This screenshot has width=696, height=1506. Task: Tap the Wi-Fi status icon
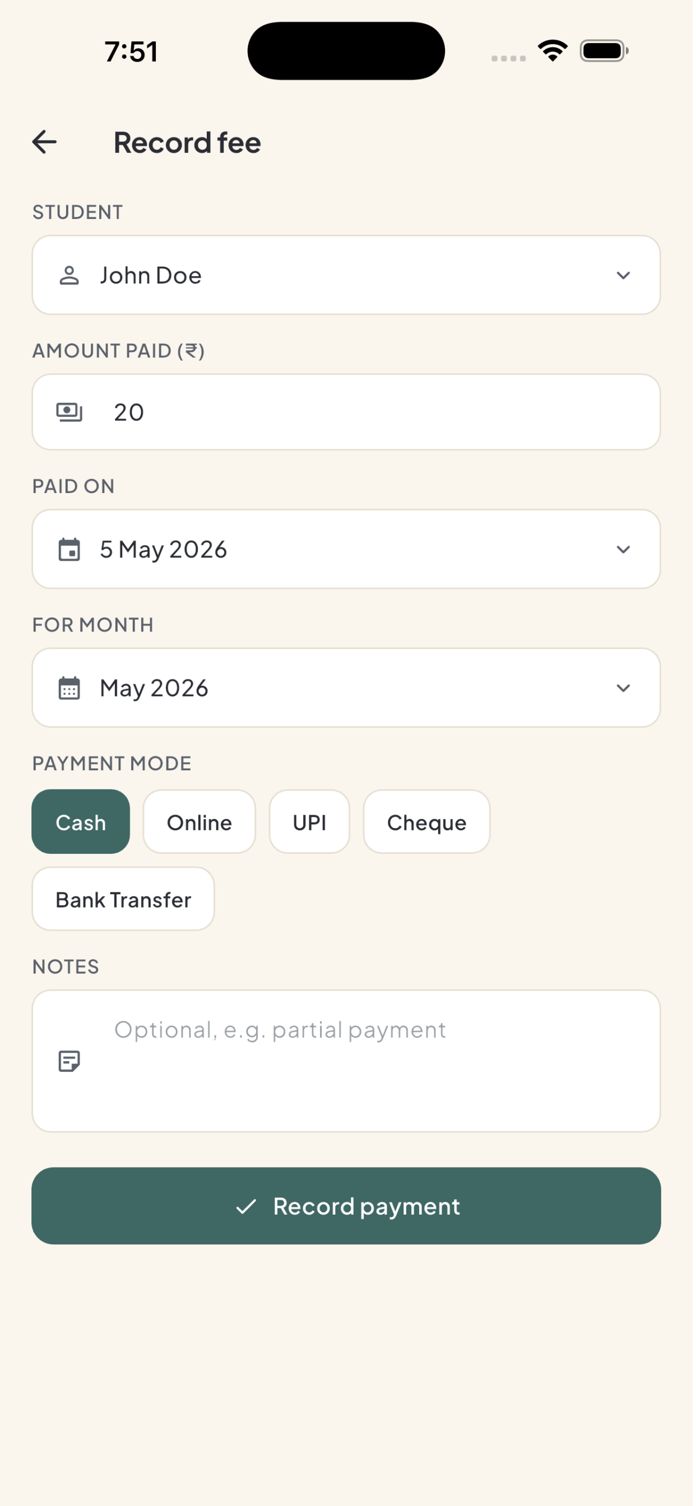coord(555,51)
